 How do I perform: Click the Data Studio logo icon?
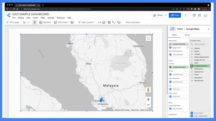(8, 15)
